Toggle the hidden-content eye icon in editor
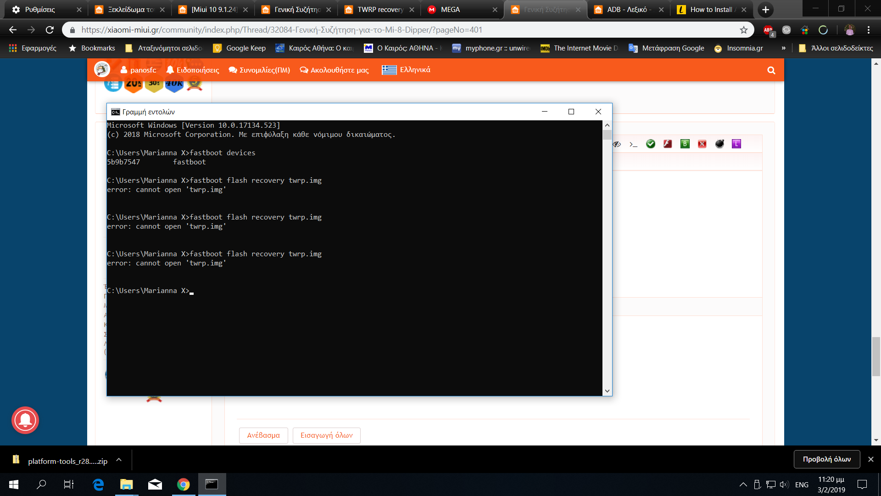The width and height of the screenshot is (881, 496). point(617,144)
